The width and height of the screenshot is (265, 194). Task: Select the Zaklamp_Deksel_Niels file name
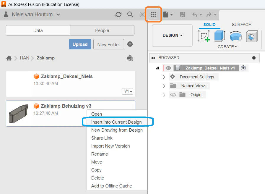(x=67, y=77)
